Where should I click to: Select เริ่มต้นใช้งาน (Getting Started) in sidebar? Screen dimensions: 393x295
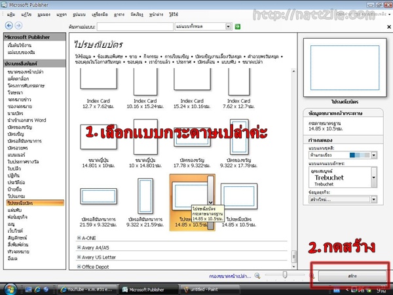coord(20,45)
